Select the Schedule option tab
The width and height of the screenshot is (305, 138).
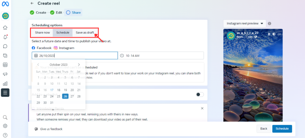(63, 33)
